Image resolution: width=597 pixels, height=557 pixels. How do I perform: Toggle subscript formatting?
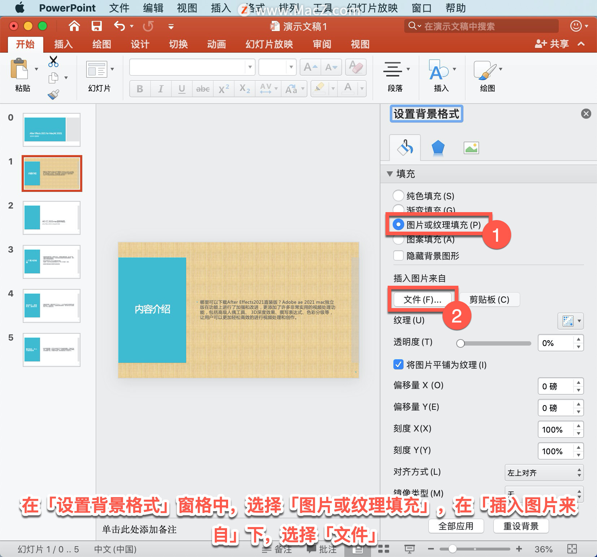tap(245, 89)
